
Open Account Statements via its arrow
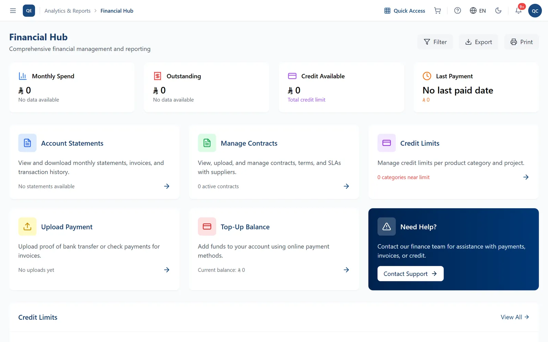pos(167,186)
